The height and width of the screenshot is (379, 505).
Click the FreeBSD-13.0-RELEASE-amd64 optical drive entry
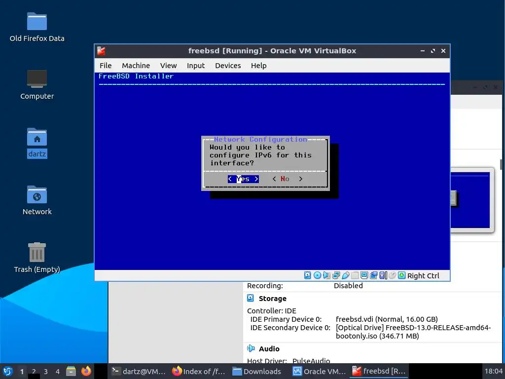point(413,332)
